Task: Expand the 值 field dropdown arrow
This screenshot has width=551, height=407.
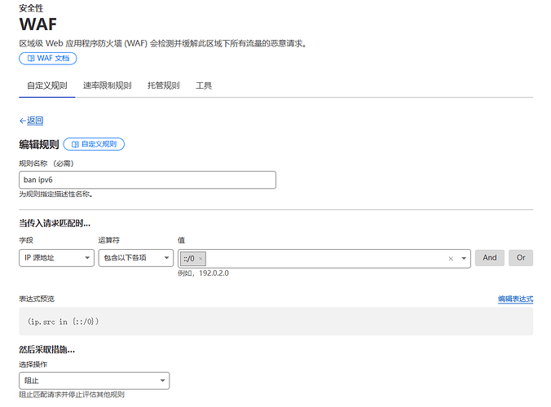Action: coord(464,258)
